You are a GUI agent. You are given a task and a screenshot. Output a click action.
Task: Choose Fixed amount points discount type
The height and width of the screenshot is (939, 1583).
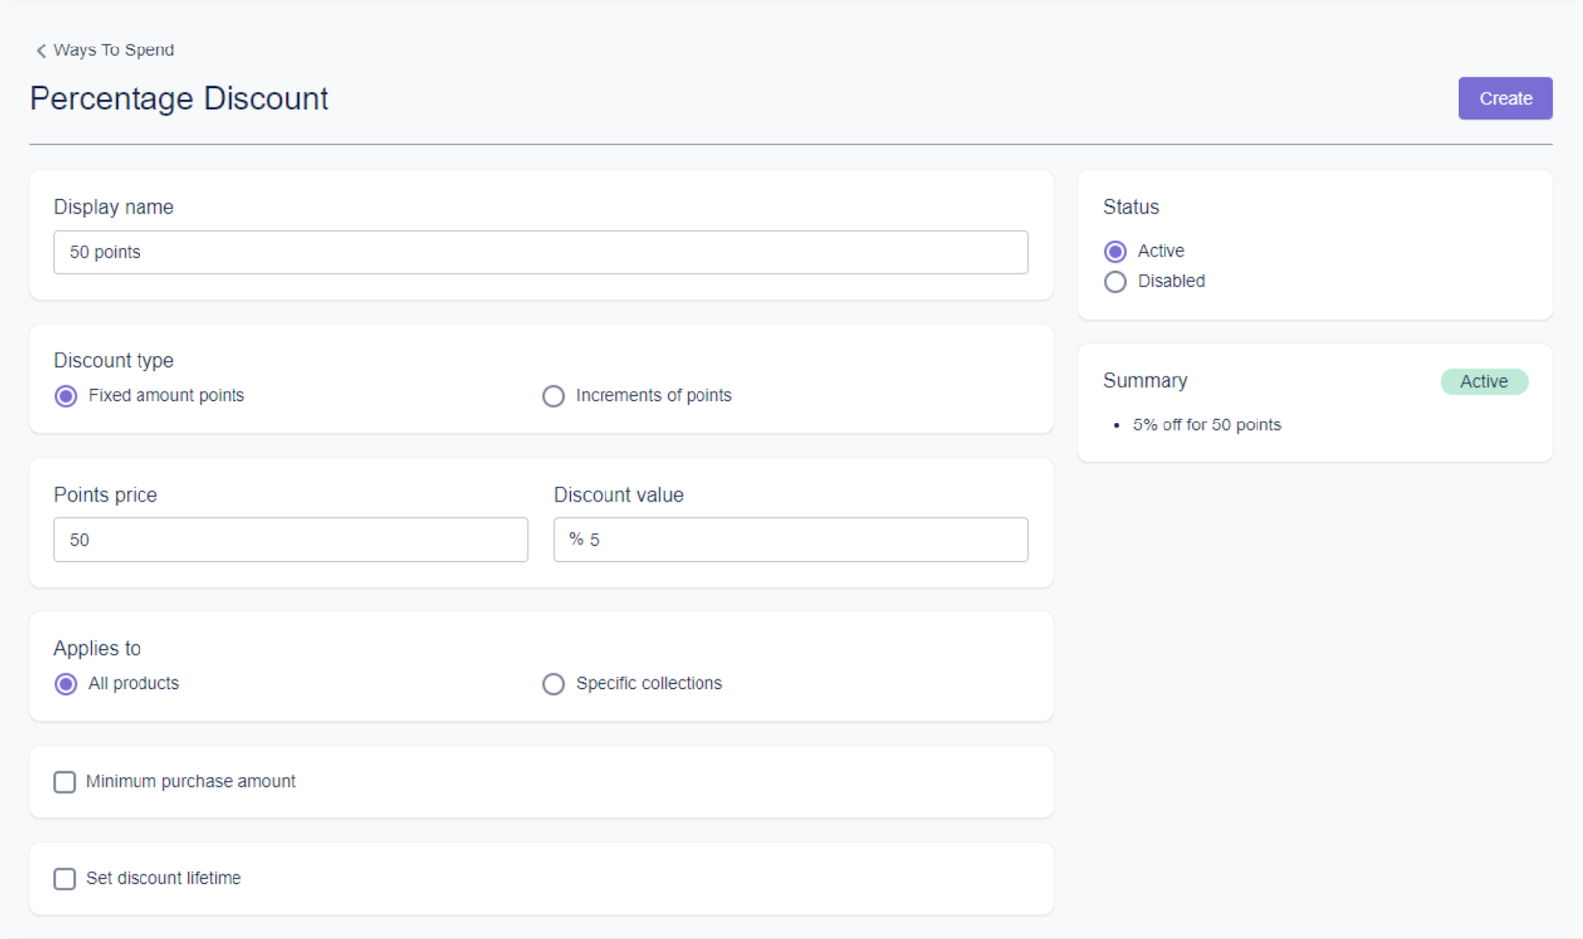66,396
